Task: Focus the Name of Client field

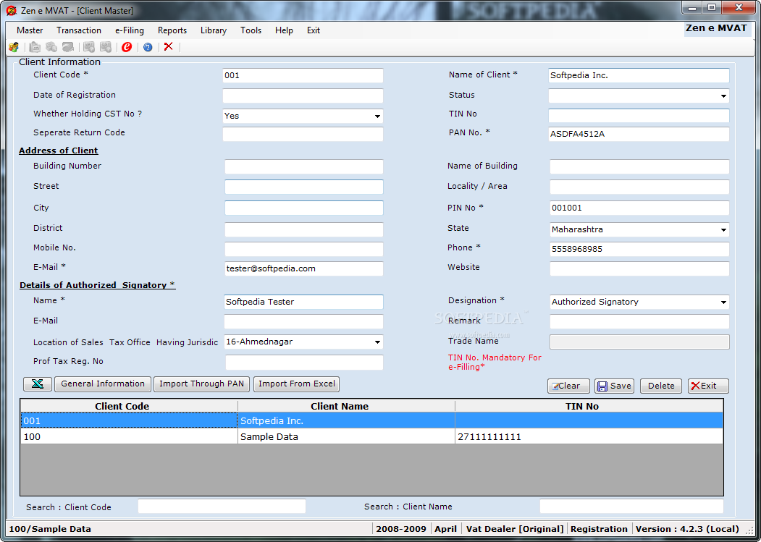Action: coord(639,75)
